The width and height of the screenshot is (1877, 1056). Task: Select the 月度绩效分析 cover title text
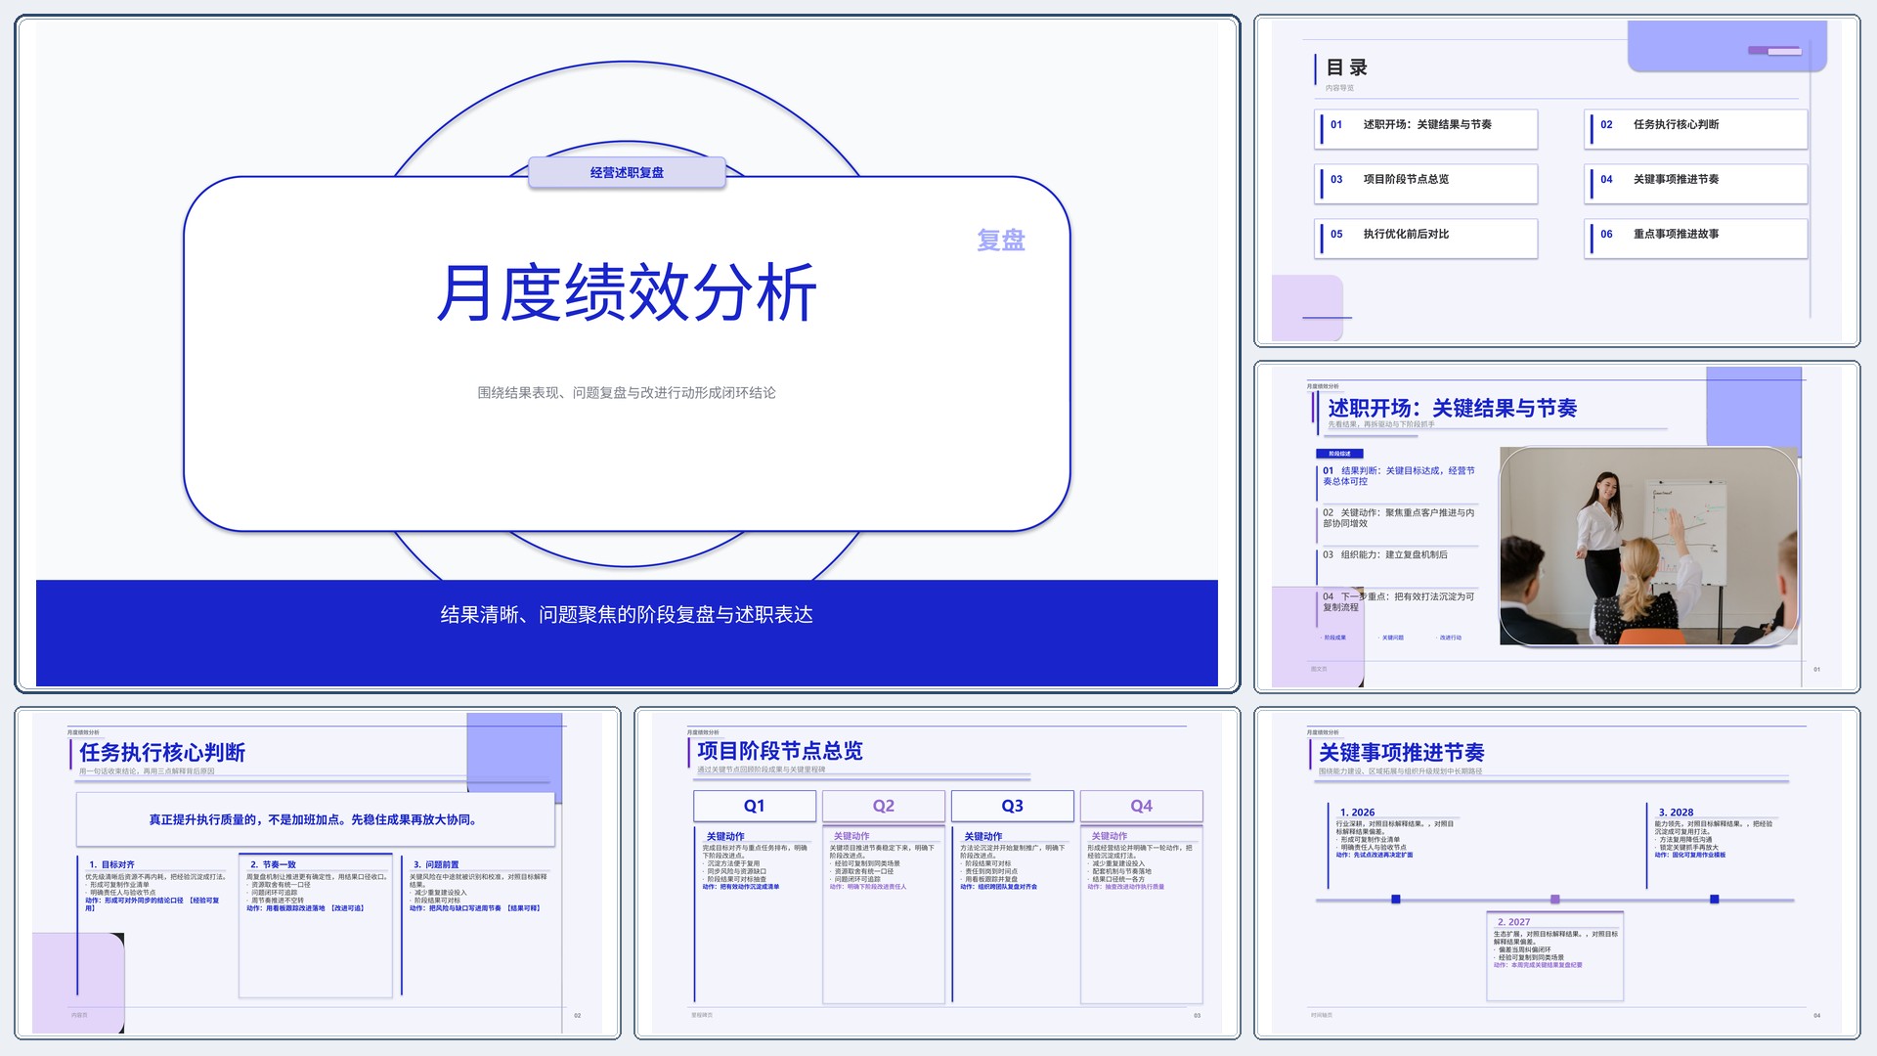(x=627, y=292)
